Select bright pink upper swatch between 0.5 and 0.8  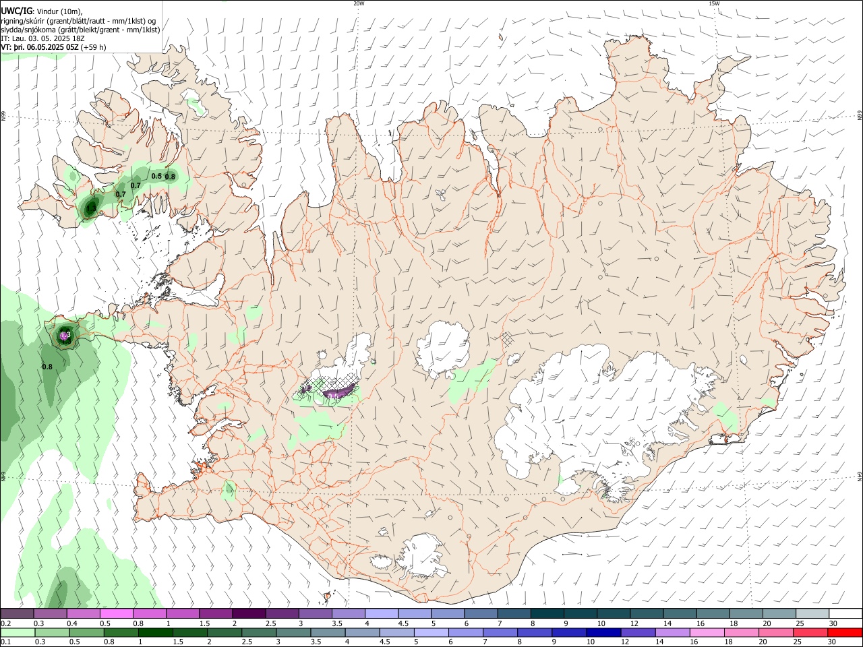[x=117, y=614]
